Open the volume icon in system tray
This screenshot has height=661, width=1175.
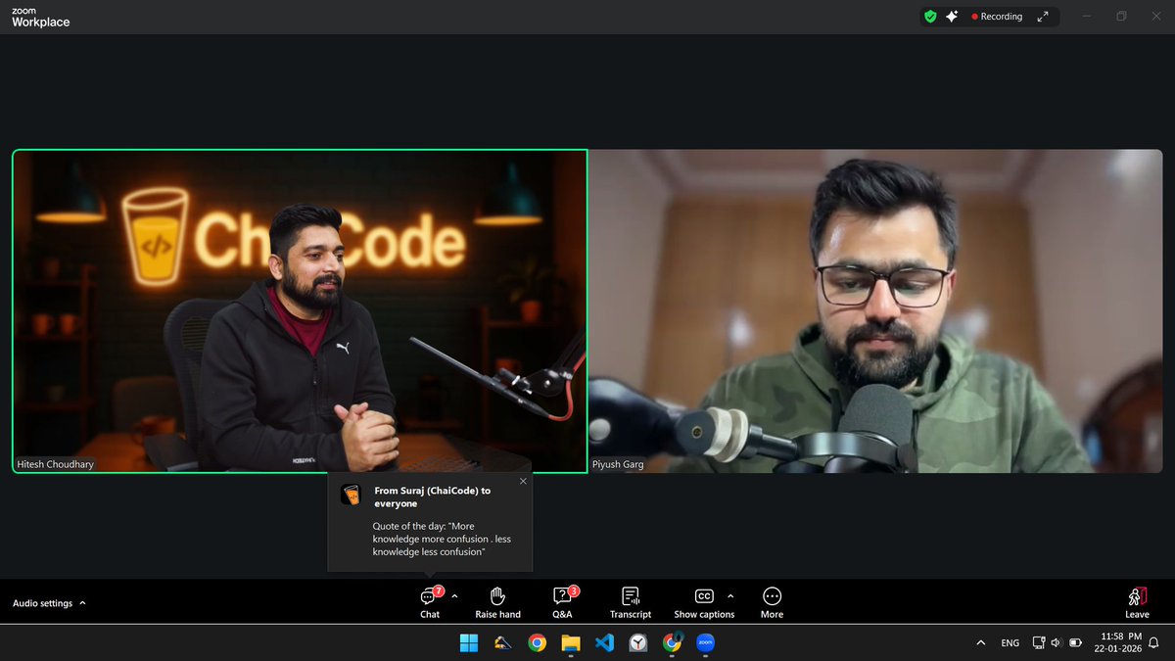(1056, 643)
